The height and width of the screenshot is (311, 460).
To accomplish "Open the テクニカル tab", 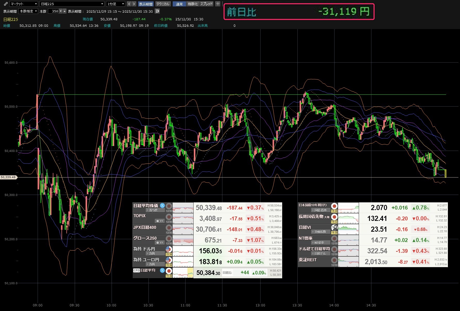I will click(163, 4).
